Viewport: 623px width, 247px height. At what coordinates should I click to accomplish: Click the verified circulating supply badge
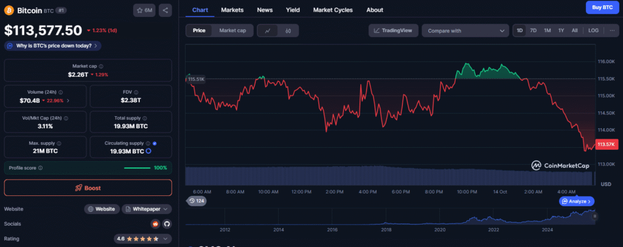pyautogui.click(x=155, y=144)
